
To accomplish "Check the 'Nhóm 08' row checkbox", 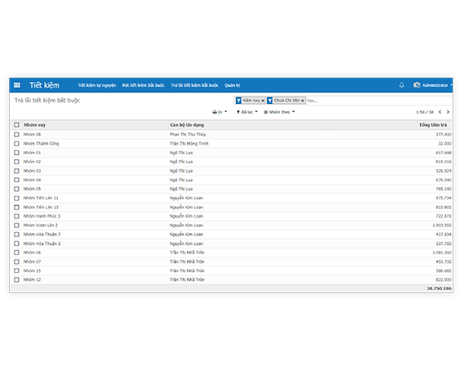I will [x=16, y=135].
